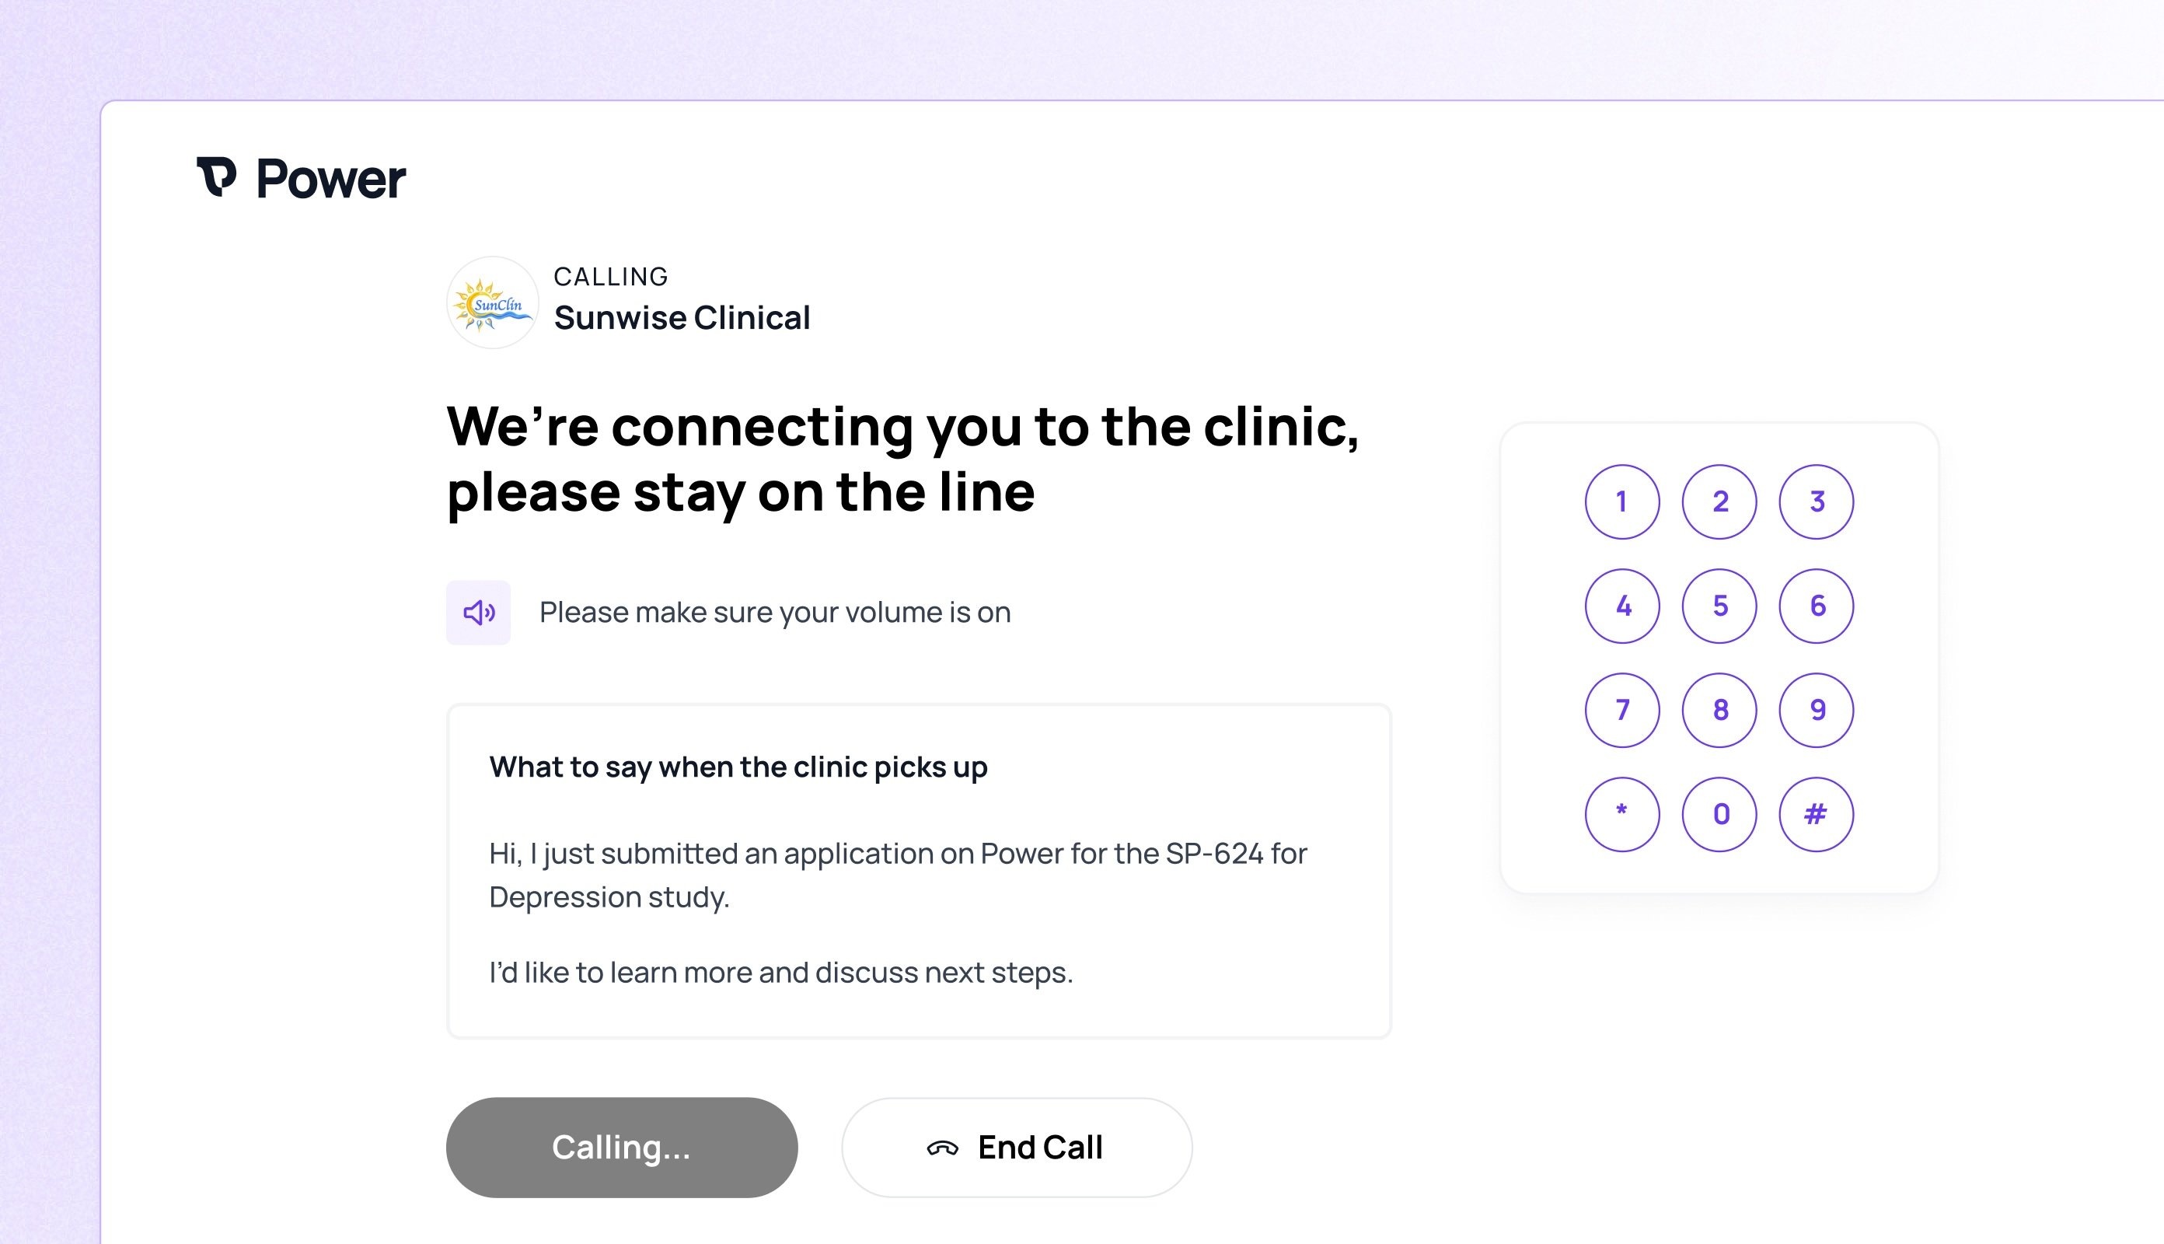Image resolution: width=2164 pixels, height=1244 pixels.
Task: Select keypad number 8
Action: tap(1719, 710)
